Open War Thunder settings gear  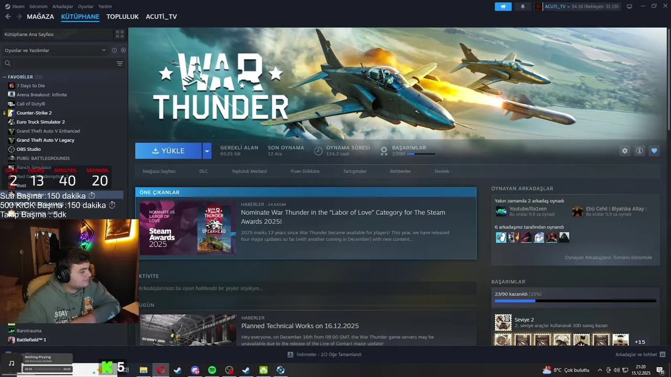tap(624, 151)
